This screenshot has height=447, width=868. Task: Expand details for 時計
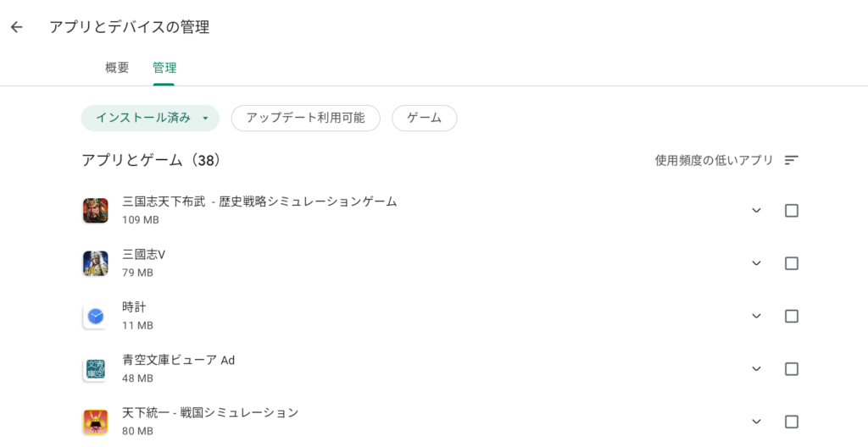click(x=756, y=316)
